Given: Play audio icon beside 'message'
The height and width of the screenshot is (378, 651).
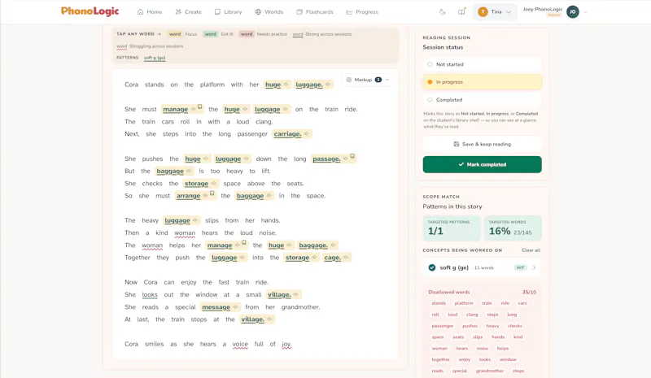Looking at the screenshot, I should 235,307.
